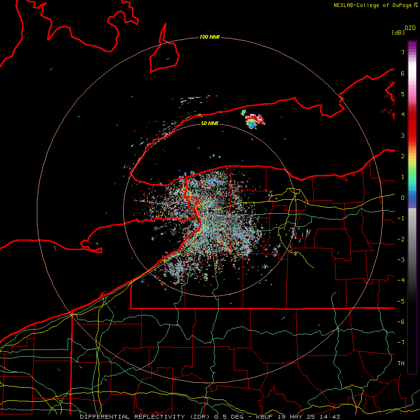Click the -7 dB label on the color scale

click(x=401, y=343)
